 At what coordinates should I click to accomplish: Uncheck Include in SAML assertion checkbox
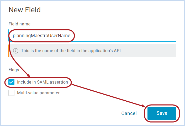[12, 82]
